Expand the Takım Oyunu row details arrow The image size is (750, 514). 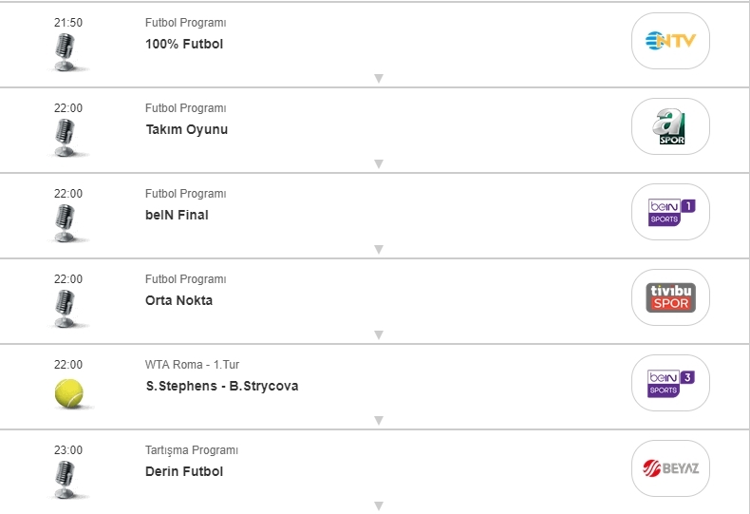(378, 163)
